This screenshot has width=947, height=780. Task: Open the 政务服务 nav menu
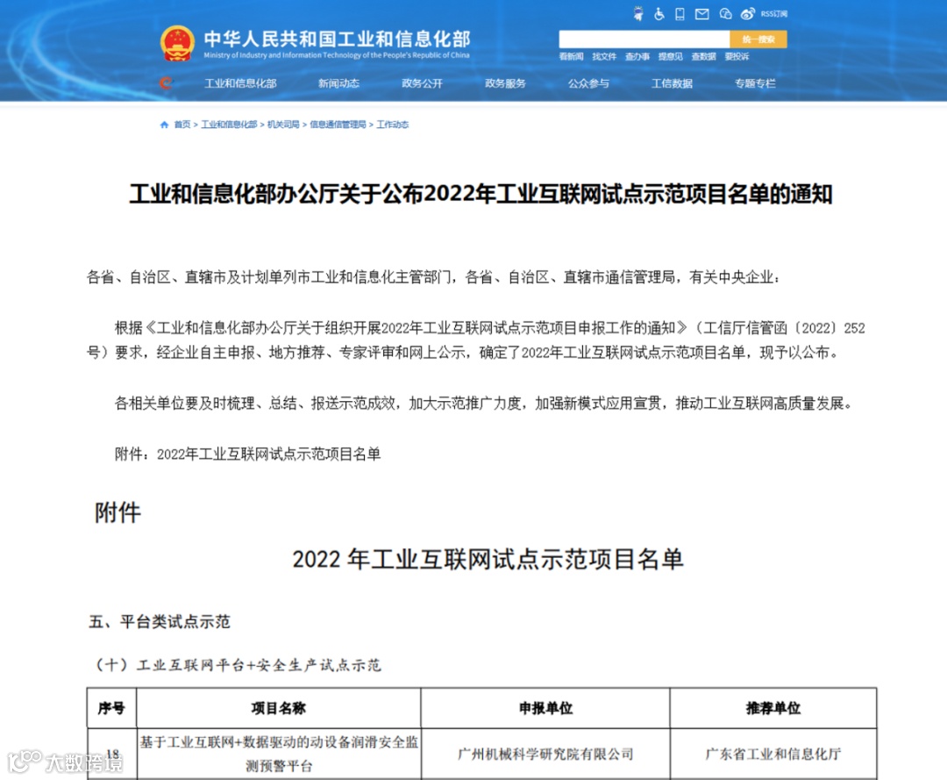tap(506, 83)
